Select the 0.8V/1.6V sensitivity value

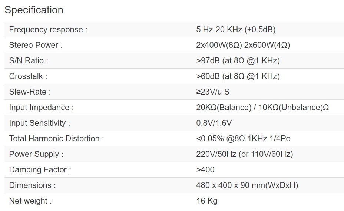[214, 123]
